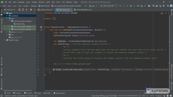This screenshot has height=97, width=173.
Task: Click the 4 spaces indent status entry
Action: (x=159, y=96)
